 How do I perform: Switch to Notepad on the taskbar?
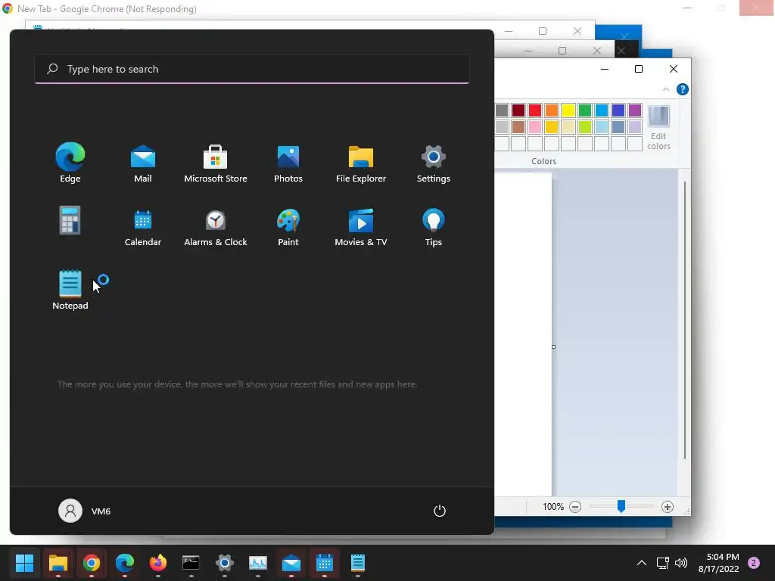(358, 563)
